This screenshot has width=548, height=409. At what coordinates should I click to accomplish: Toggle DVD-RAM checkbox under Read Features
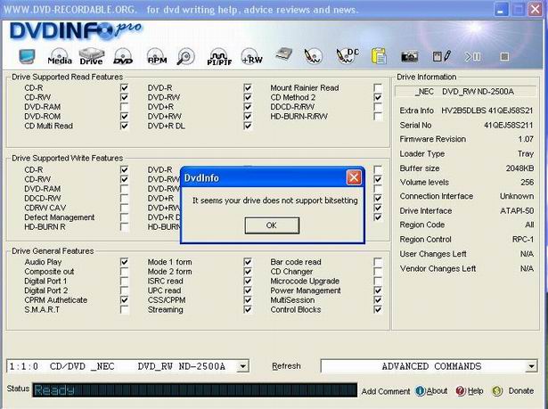(x=124, y=107)
